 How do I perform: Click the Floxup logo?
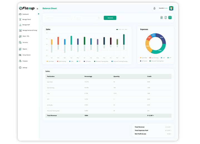pyautogui.click(x=27, y=8)
